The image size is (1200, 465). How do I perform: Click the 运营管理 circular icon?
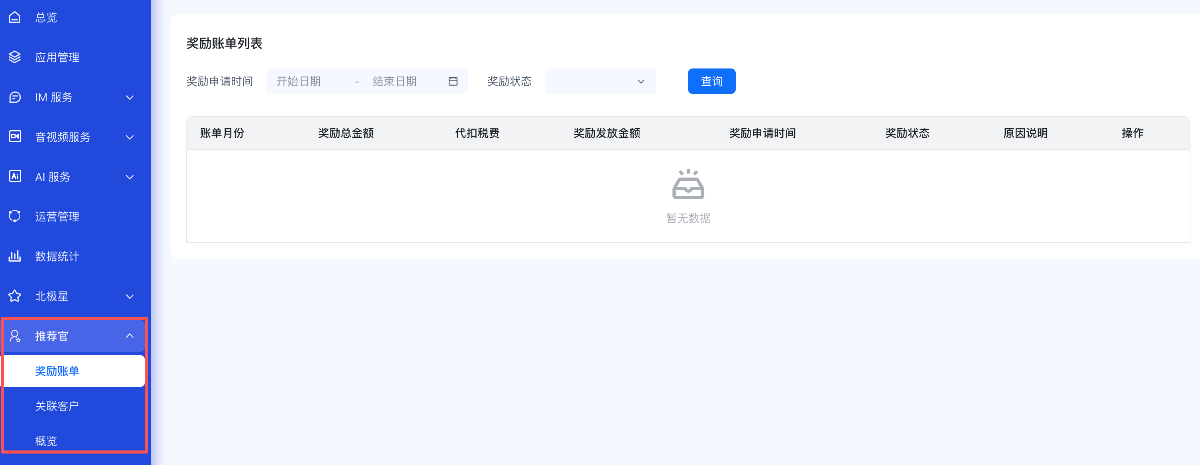(x=15, y=216)
